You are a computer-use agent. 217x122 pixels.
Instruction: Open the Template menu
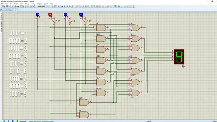[x=39, y=4]
